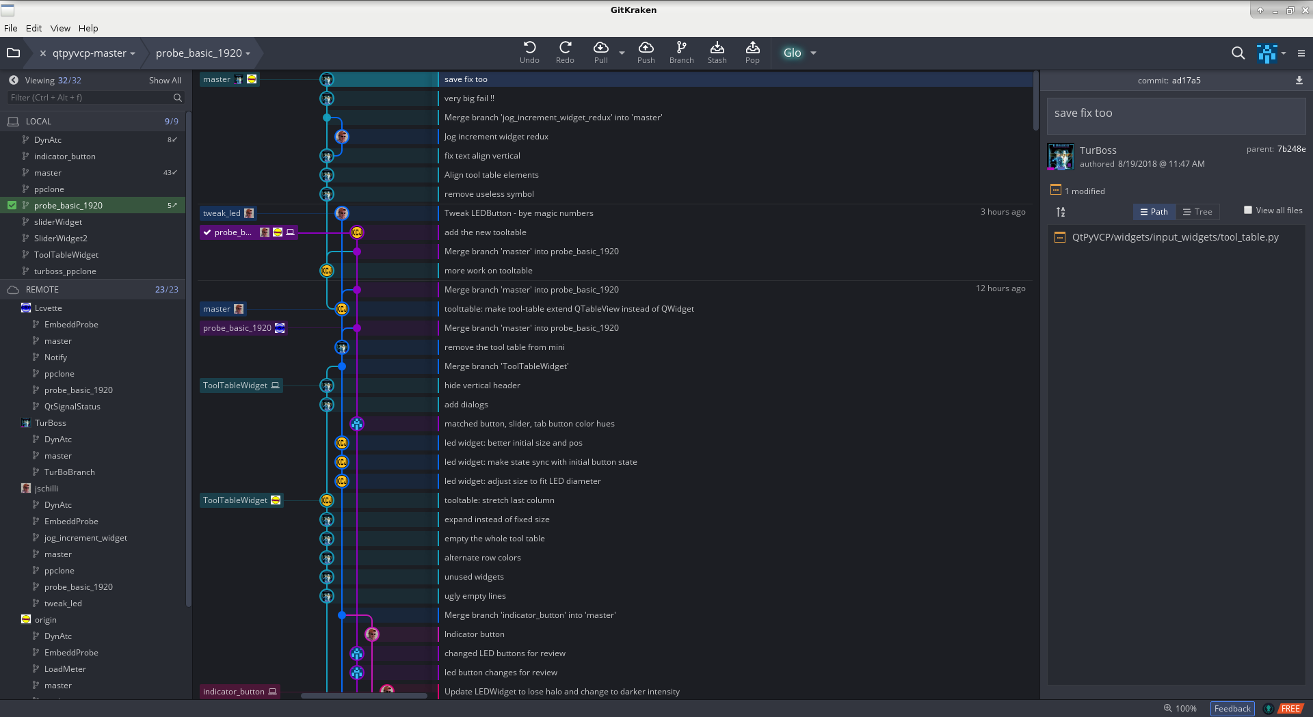
Task: Click the commit node for 'Indicator button'
Action: coord(372,634)
